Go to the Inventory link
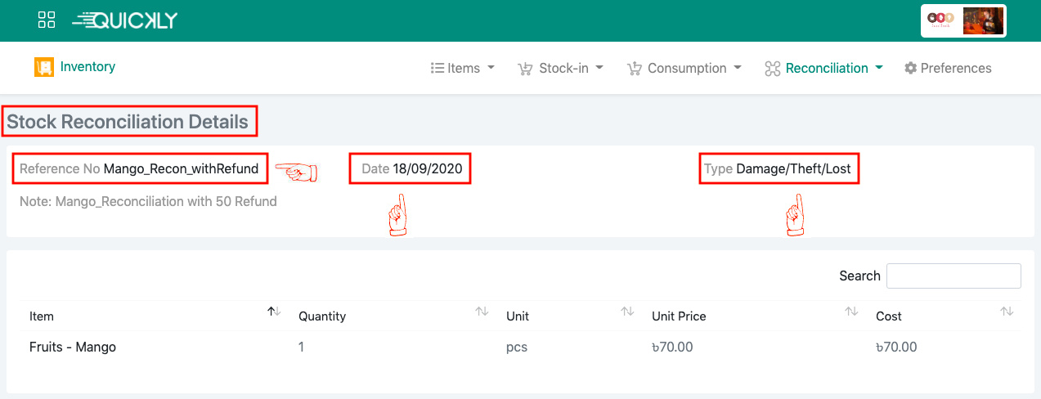Screen dimensions: 1041x399 (87, 67)
